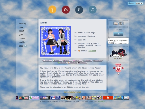Click the dark photo banner beside MLB
The image size is (145, 109).
(x=66, y=98)
